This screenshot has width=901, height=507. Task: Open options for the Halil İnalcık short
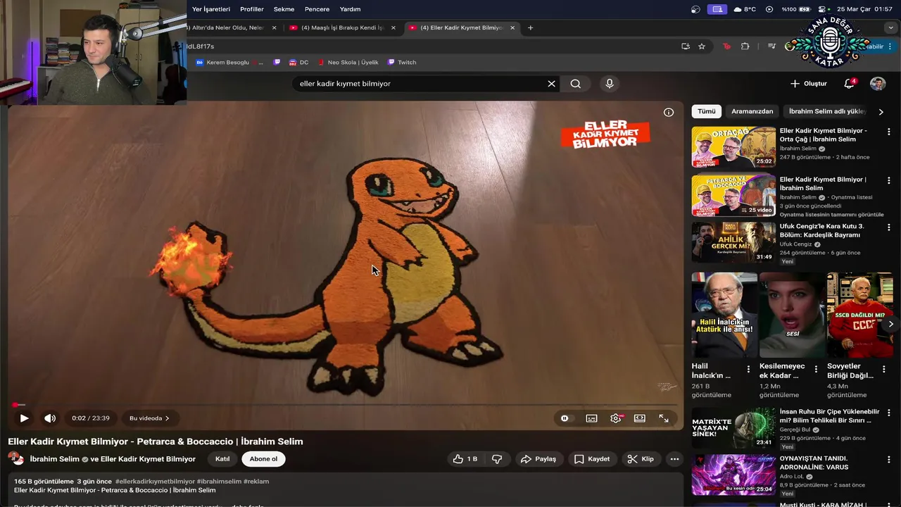coord(748,369)
